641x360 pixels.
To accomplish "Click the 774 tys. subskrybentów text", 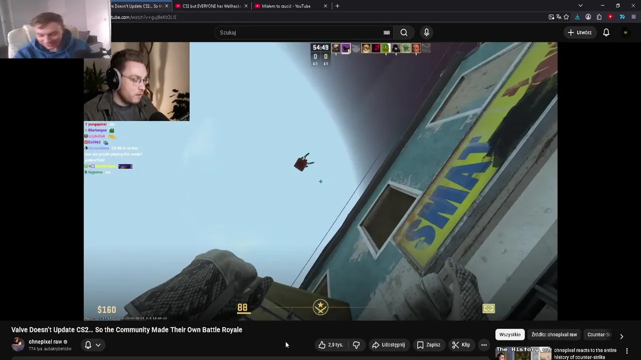I will tap(50, 348).
